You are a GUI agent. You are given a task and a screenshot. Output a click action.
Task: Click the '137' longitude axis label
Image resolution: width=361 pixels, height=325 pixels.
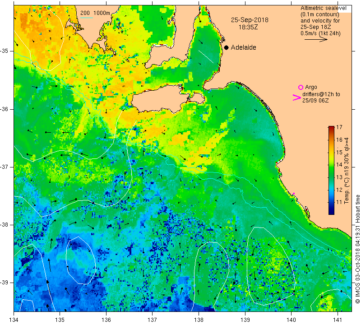tap(153, 320)
